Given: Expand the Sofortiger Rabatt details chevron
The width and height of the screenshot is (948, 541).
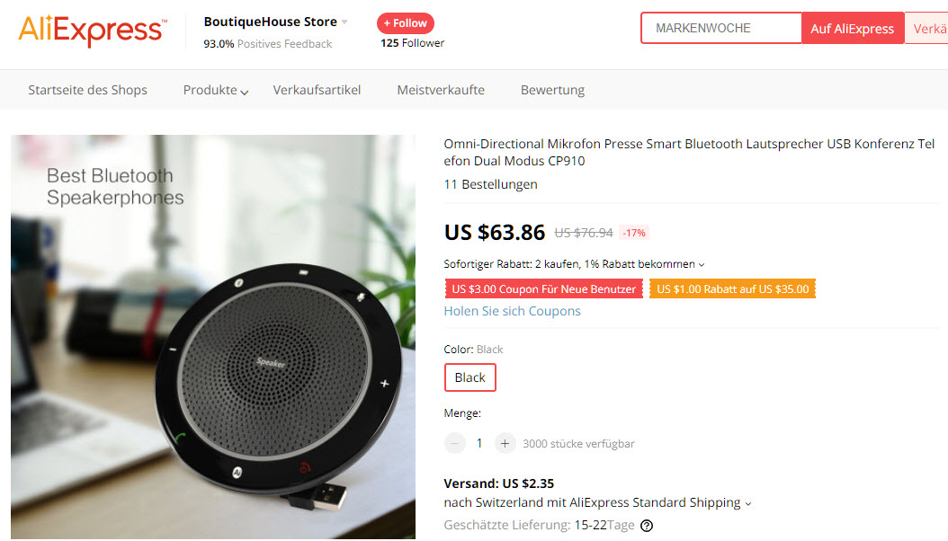Looking at the screenshot, I should pos(702,265).
